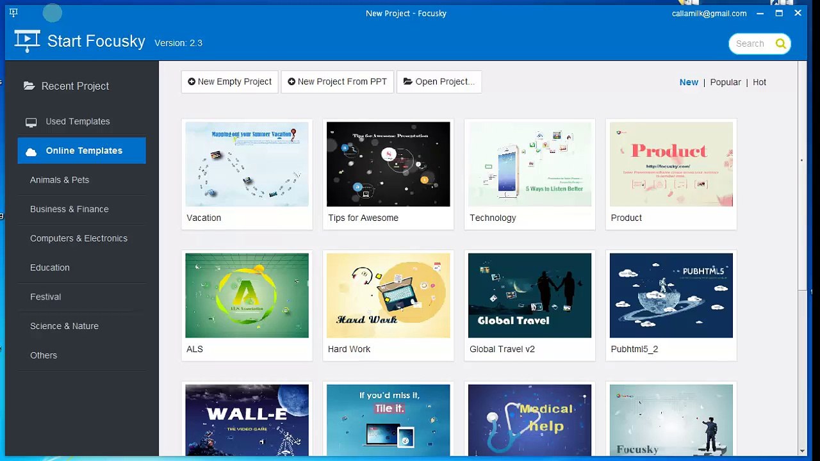Open the Pubhtml5_2 template thumbnail
This screenshot has height=461, width=820.
point(671,295)
